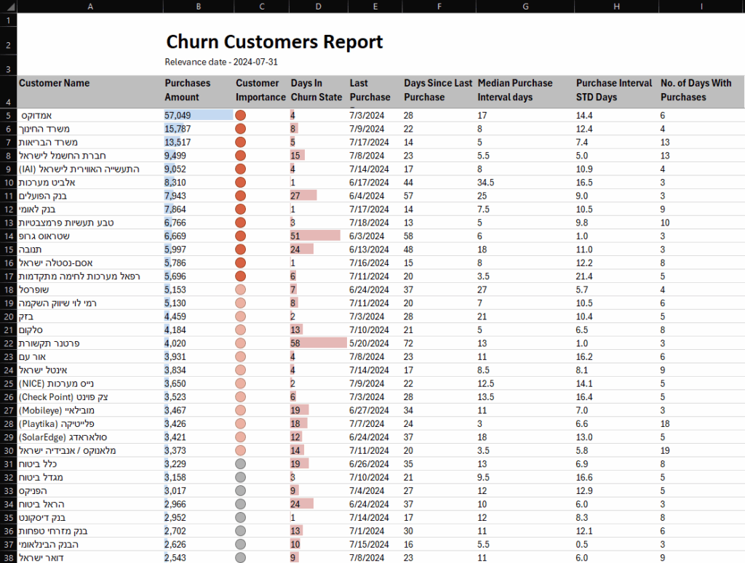
Task: Click the red importance circle in row 5
Action: (241, 115)
